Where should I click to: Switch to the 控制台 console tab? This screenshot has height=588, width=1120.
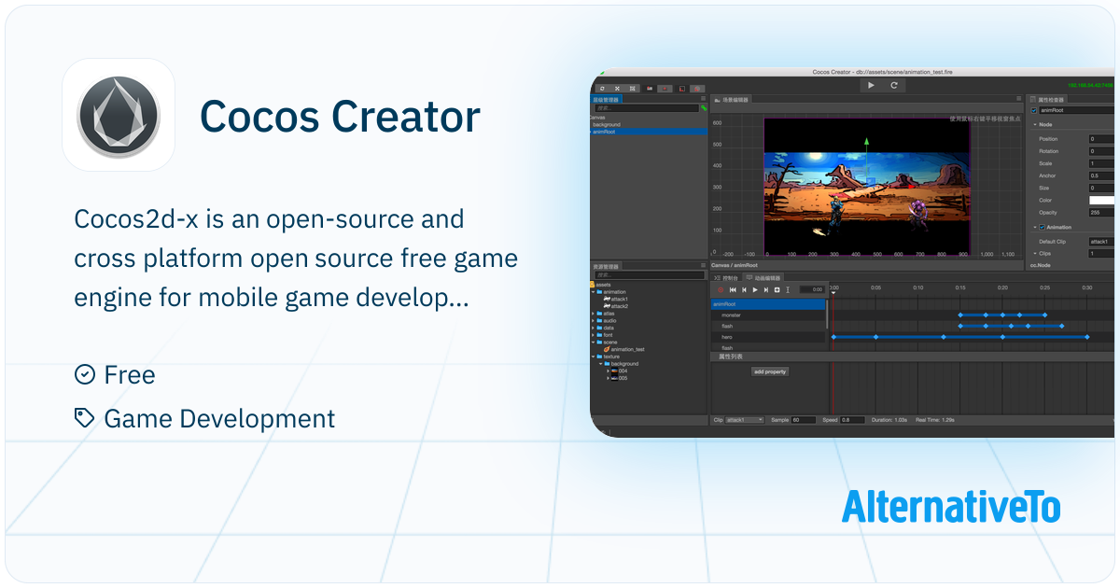click(725, 278)
